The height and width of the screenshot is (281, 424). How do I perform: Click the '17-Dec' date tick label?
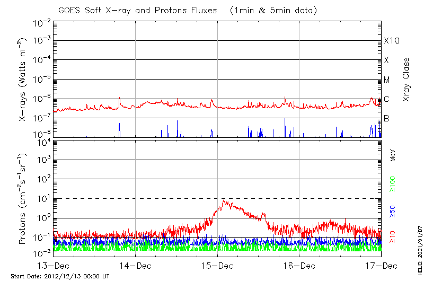[x=381, y=265]
